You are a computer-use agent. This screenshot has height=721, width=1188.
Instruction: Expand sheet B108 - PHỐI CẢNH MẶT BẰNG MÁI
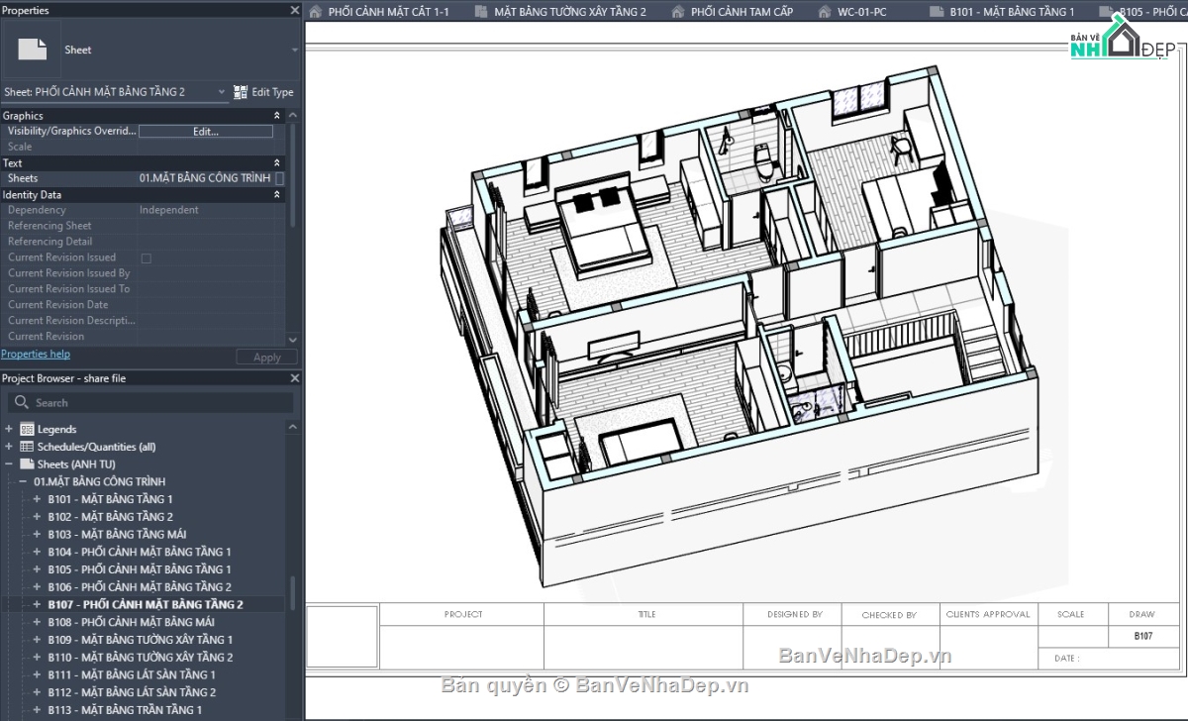pyautogui.click(x=37, y=622)
